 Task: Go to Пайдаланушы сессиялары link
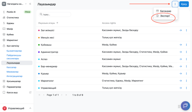coord(14,57)
